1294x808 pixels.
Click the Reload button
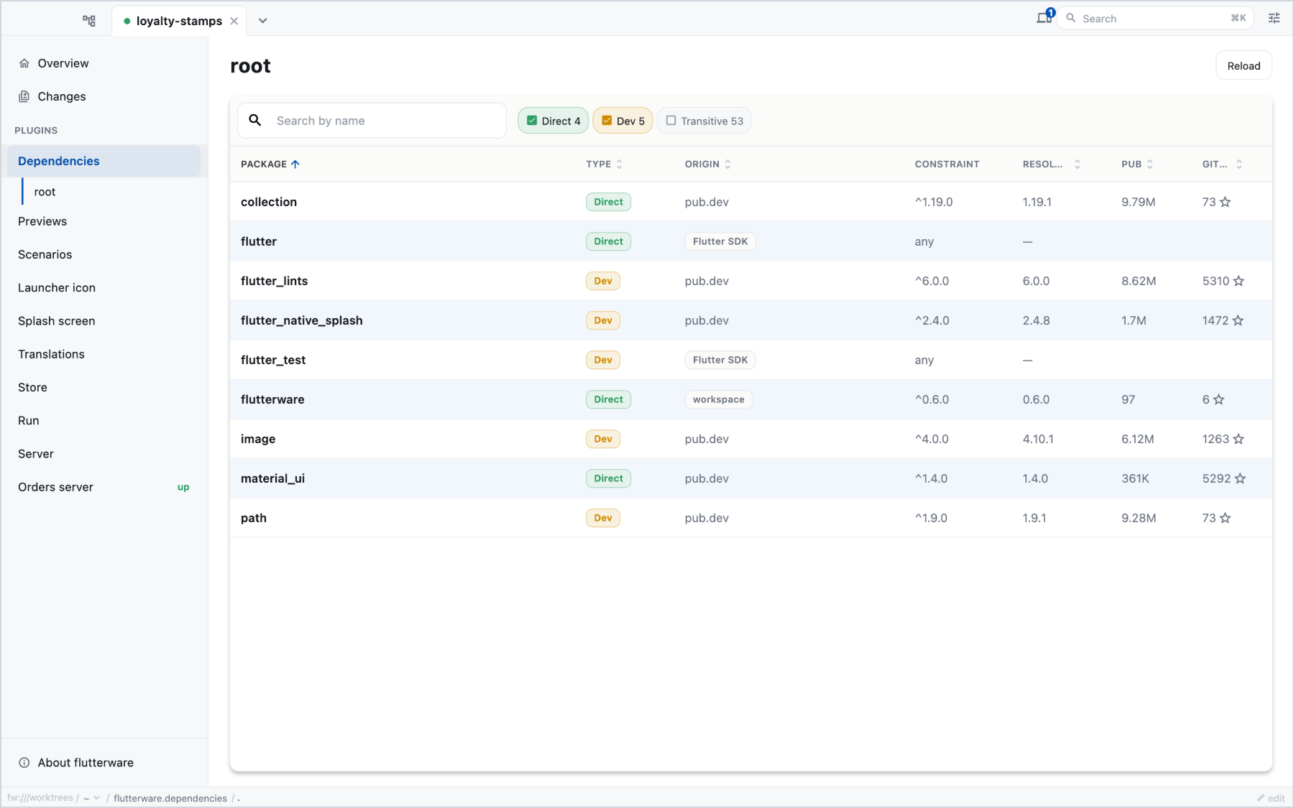coord(1244,65)
